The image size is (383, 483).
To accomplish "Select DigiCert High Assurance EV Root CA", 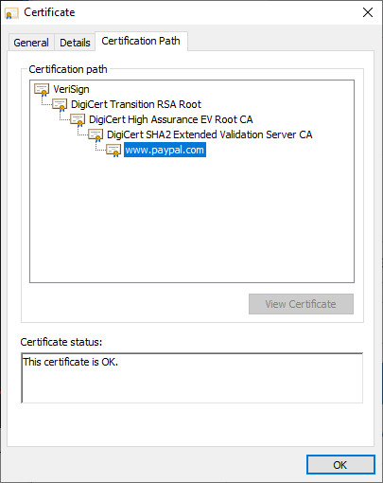I will 170,119.
